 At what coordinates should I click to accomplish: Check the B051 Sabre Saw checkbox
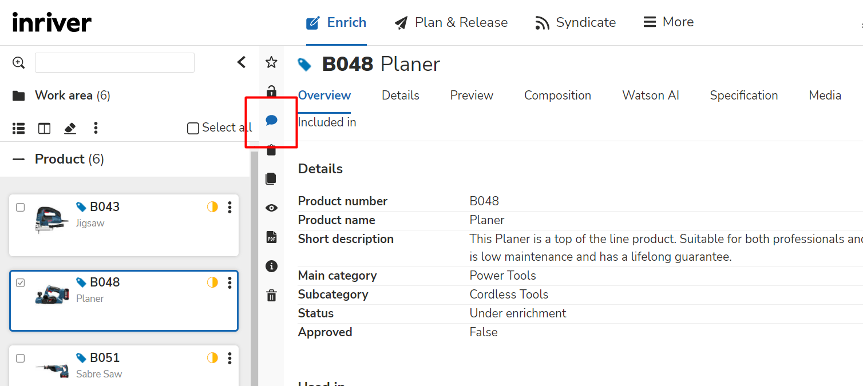point(21,358)
